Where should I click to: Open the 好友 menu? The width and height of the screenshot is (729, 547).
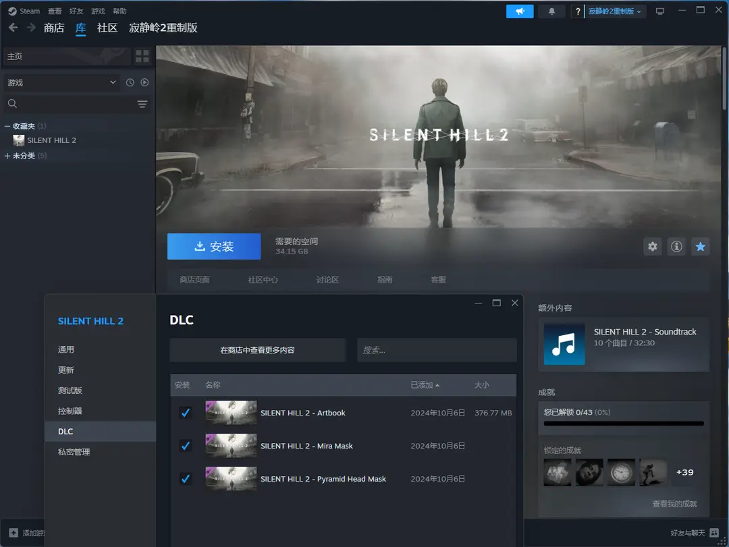(x=76, y=11)
